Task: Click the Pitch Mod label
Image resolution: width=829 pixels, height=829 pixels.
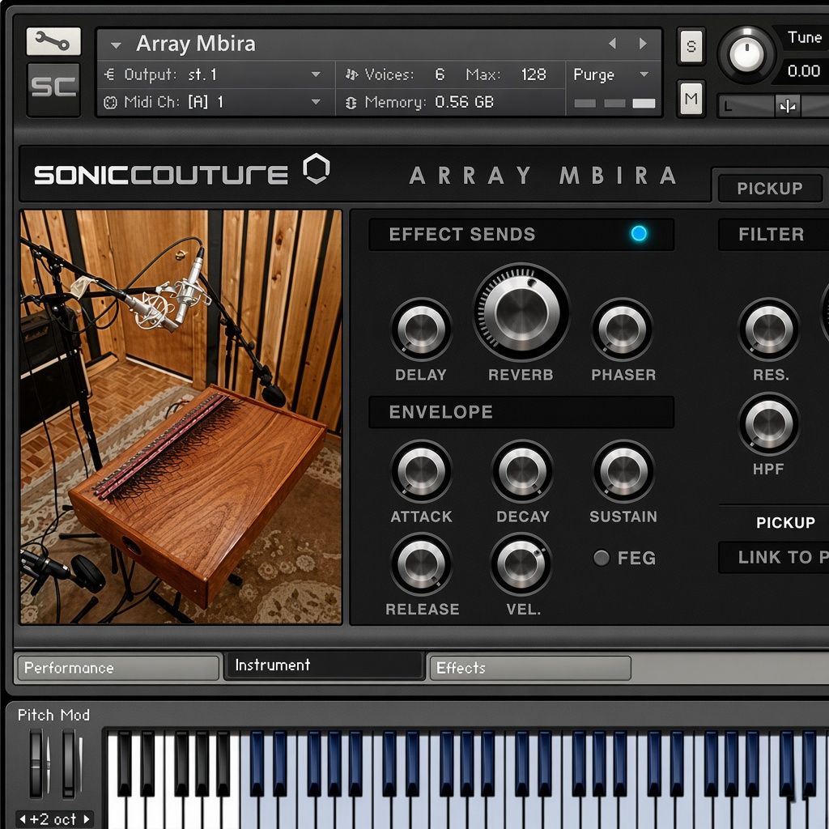Action: click(x=53, y=715)
